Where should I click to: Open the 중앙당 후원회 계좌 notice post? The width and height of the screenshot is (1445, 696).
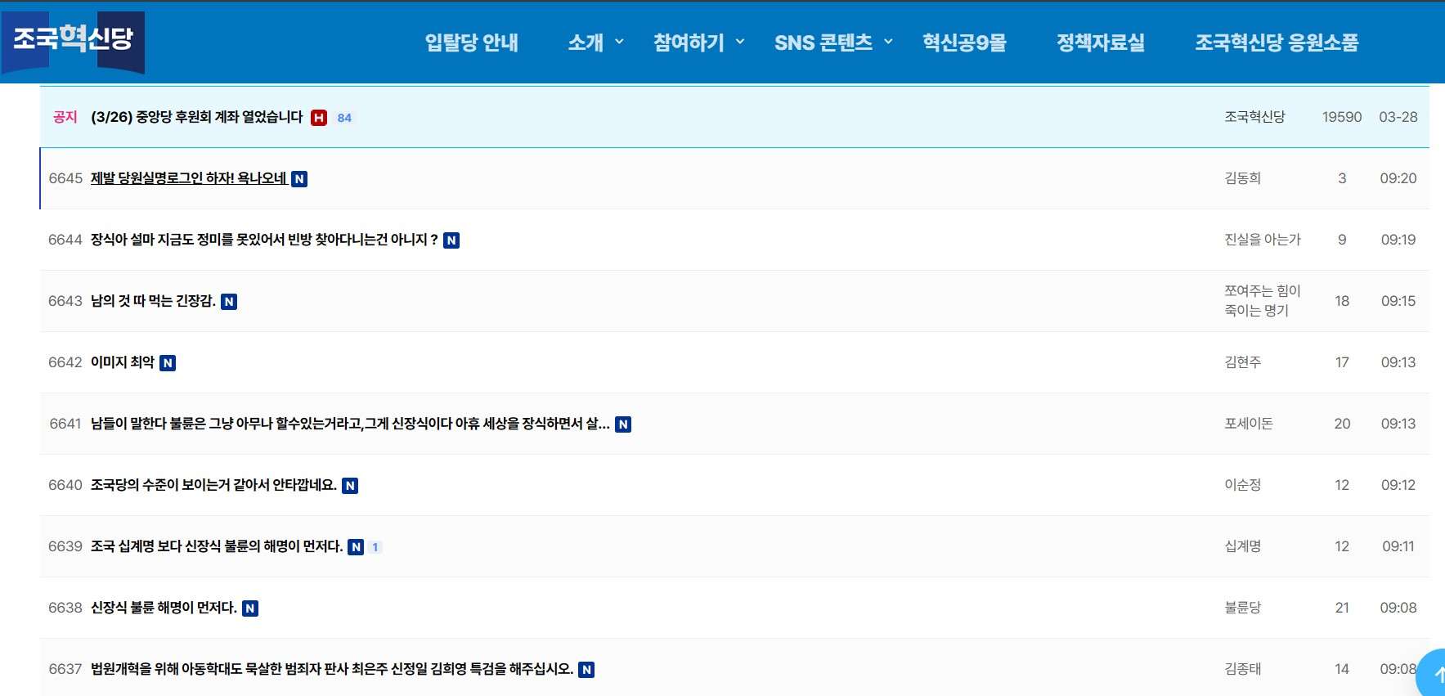pos(197,117)
